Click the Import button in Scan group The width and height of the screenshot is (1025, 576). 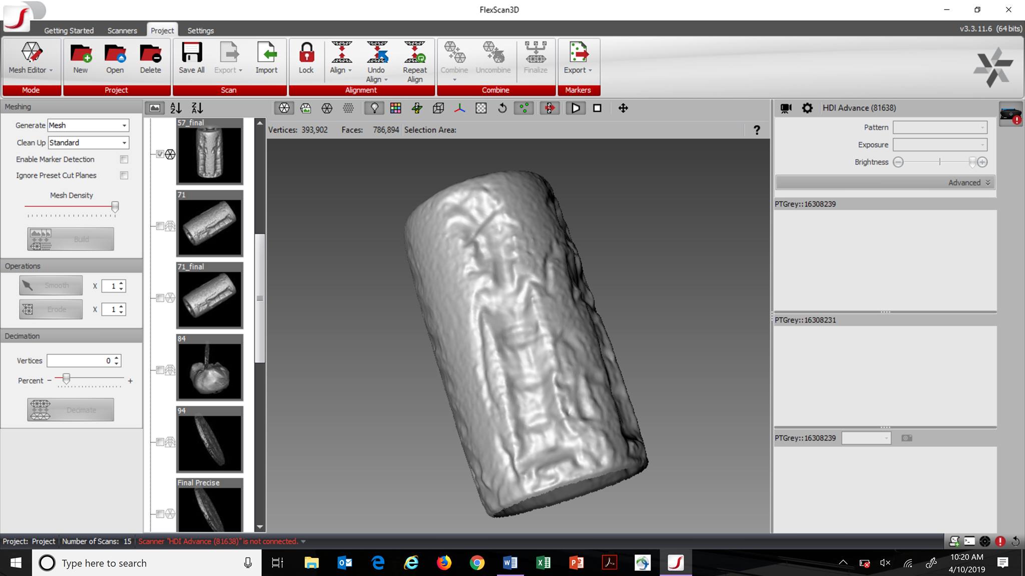(x=267, y=57)
